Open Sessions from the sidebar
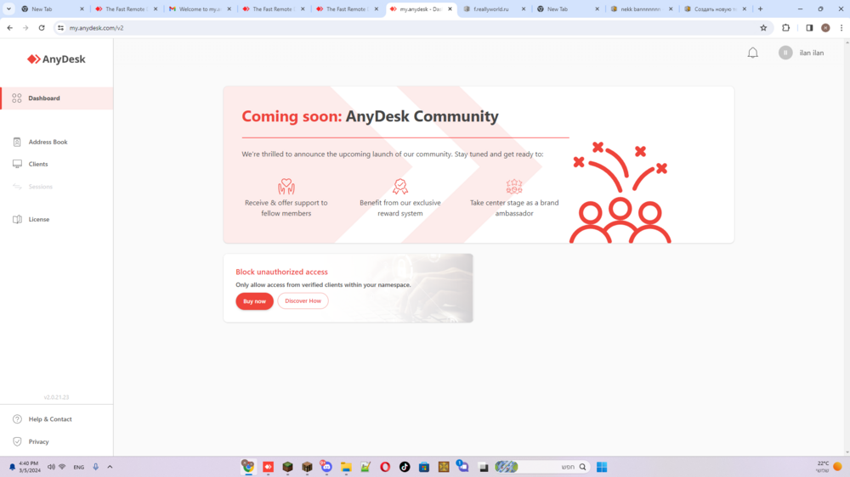This screenshot has height=477, width=850. point(56,186)
